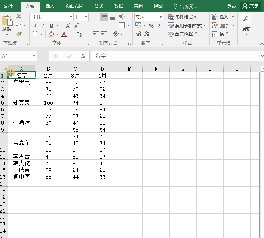The width and height of the screenshot is (264, 238).
Task: Click the Increase Font Size icon
Action: coord(68,25)
